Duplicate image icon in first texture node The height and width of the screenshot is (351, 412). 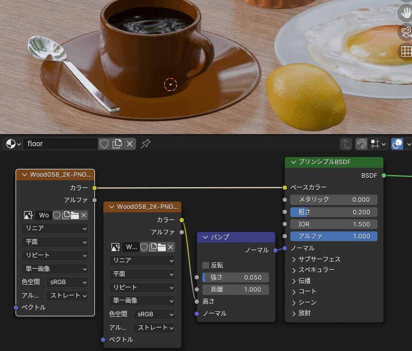pyautogui.click(x=66, y=215)
